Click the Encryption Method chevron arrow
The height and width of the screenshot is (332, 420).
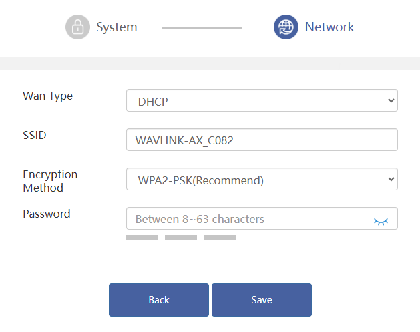391,179
